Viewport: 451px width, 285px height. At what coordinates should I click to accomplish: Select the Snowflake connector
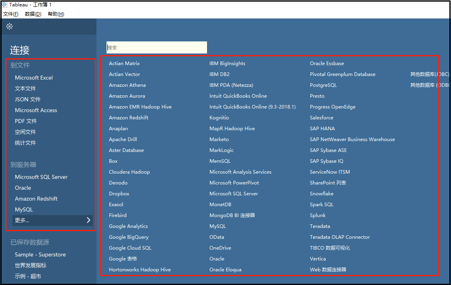point(321,193)
